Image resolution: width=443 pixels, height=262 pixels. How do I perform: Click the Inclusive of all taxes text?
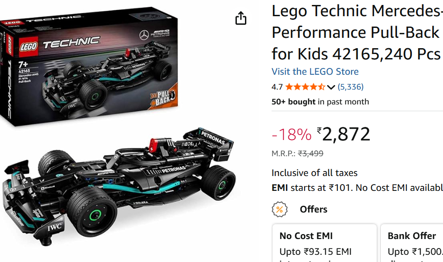pyautogui.click(x=314, y=173)
